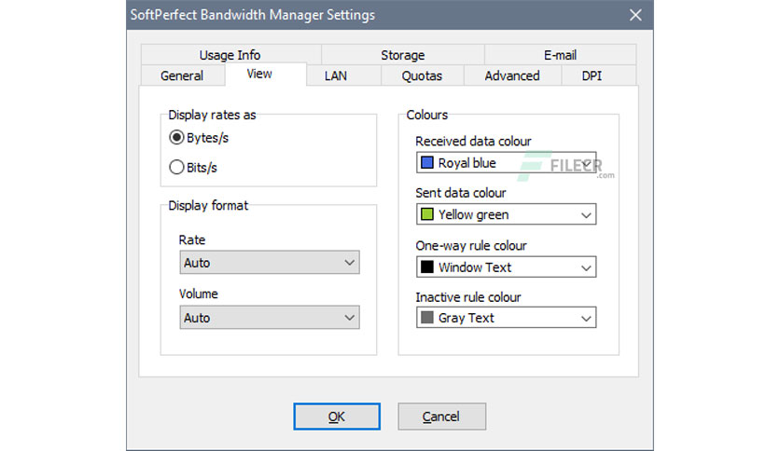Click the black Window Text swatch

point(426,266)
